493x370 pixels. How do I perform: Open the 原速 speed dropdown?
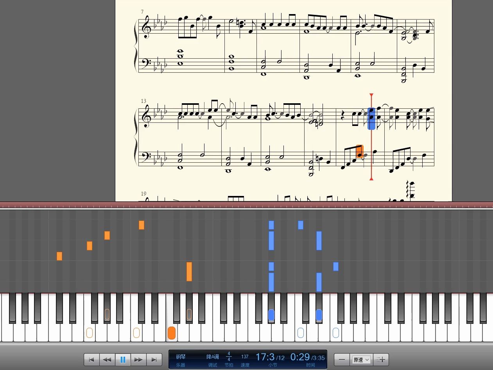click(x=361, y=359)
